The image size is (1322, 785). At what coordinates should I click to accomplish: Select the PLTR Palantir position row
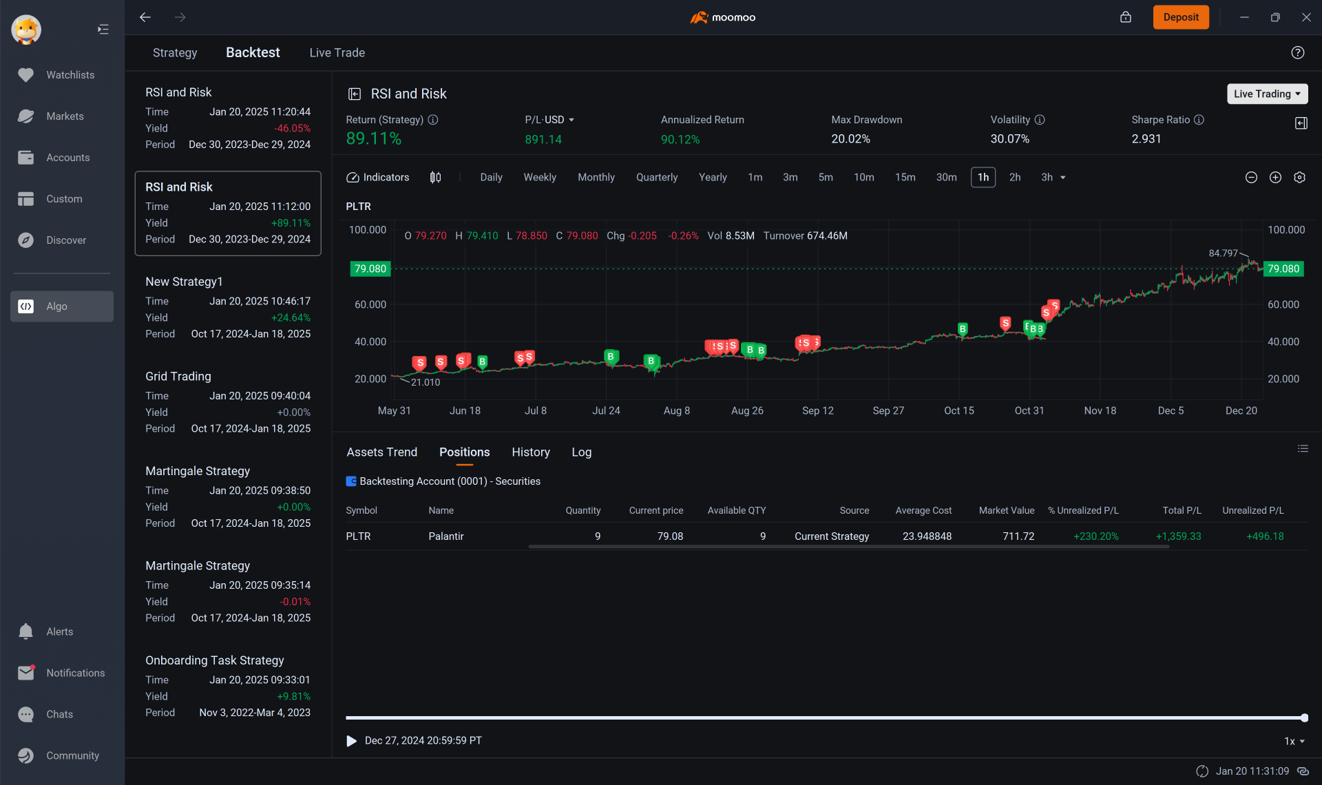(x=825, y=536)
